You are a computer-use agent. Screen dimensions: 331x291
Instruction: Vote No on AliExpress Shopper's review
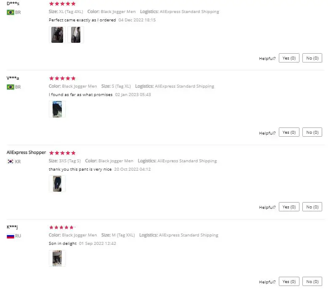point(312,207)
